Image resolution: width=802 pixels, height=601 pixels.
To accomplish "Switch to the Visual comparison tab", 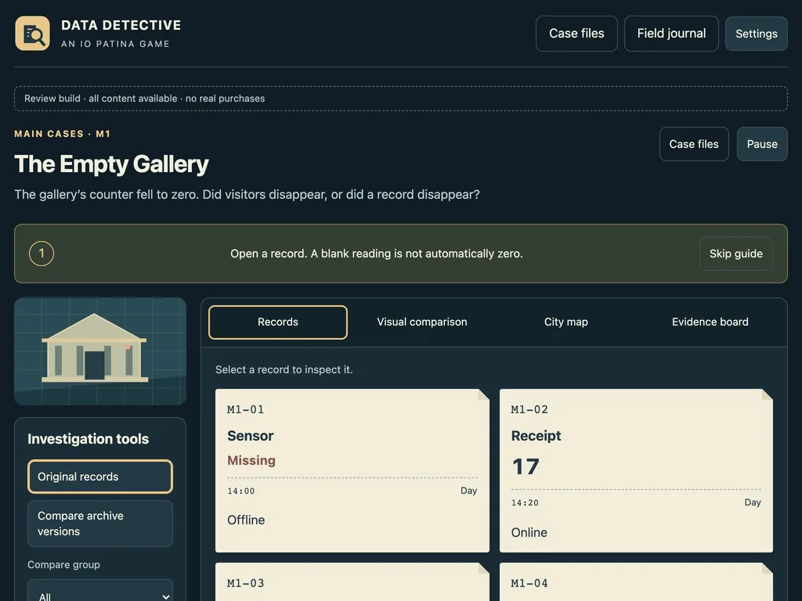I will point(422,322).
